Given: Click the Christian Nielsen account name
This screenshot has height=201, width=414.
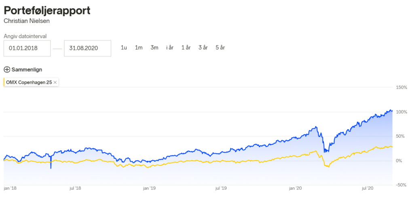Looking at the screenshot, I should pos(27,21).
